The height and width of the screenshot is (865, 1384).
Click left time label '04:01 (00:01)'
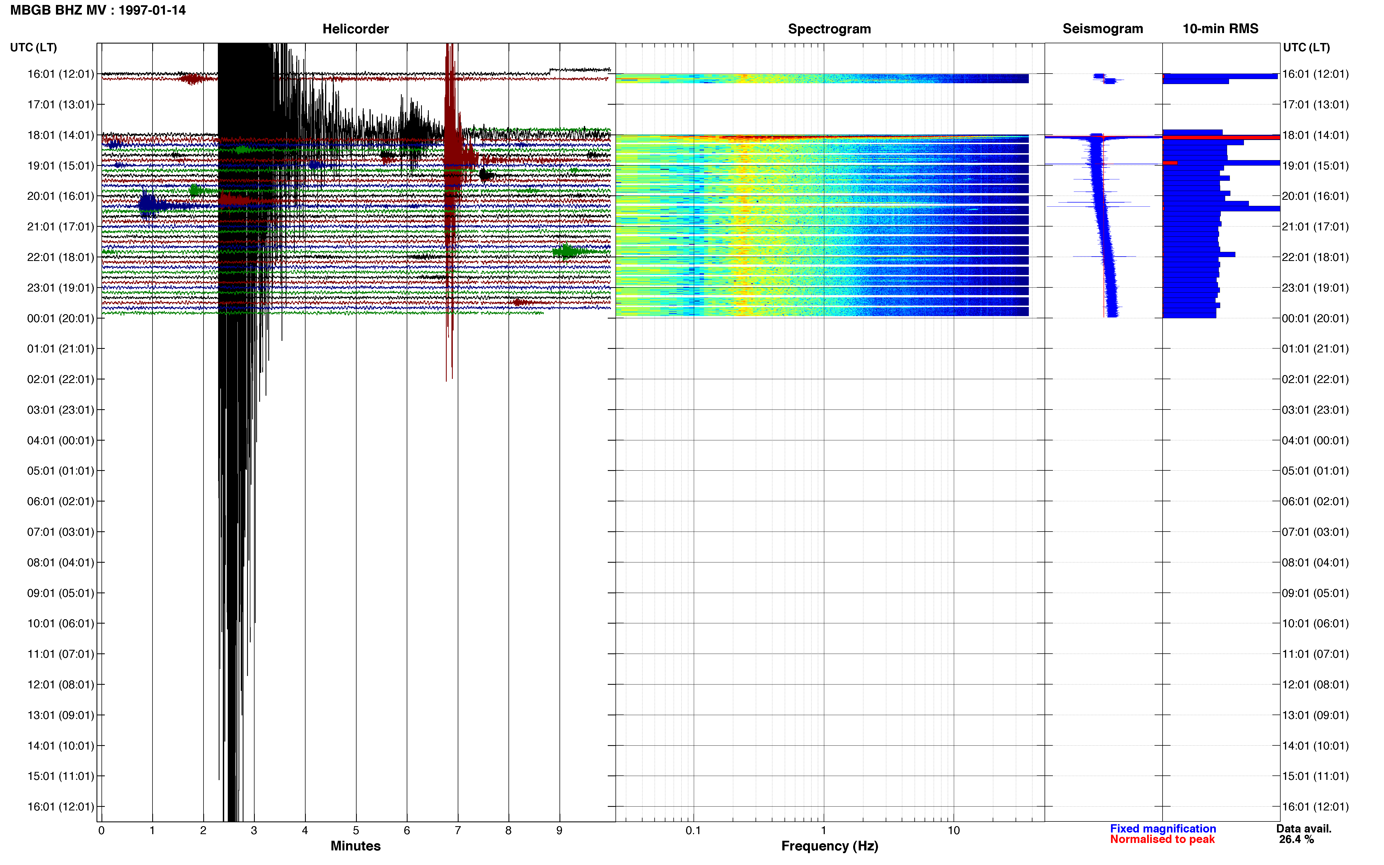coord(60,441)
